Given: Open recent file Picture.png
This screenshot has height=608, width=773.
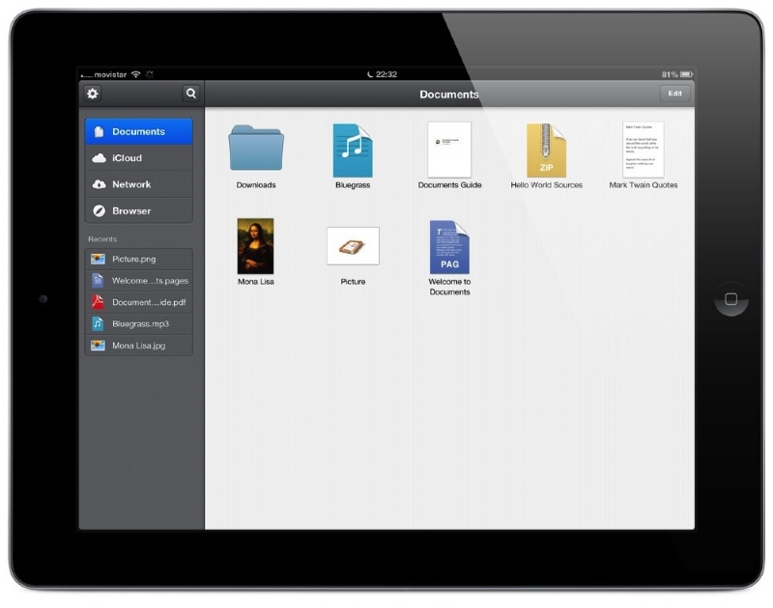Looking at the screenshot, I should click(x=138, y=260).
